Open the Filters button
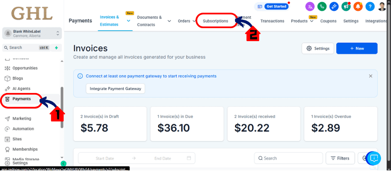 point(340,158)
